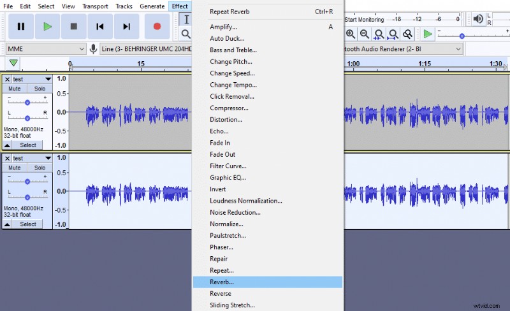510x311 pixels.
Task: Click second track pan slider
Action: [x=27, y=197]
